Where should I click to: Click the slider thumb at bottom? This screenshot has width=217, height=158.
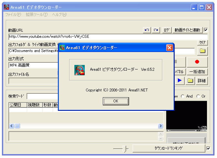coord(125,149)
